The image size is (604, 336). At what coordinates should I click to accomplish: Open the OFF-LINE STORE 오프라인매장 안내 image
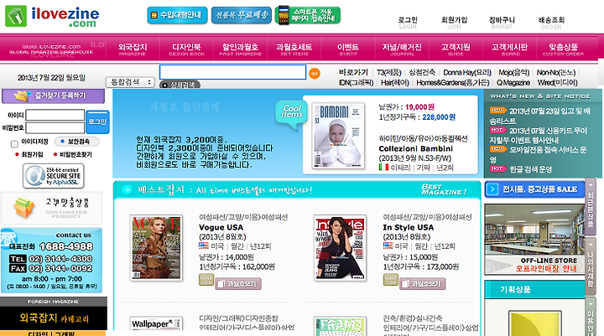tap(534, 240)
